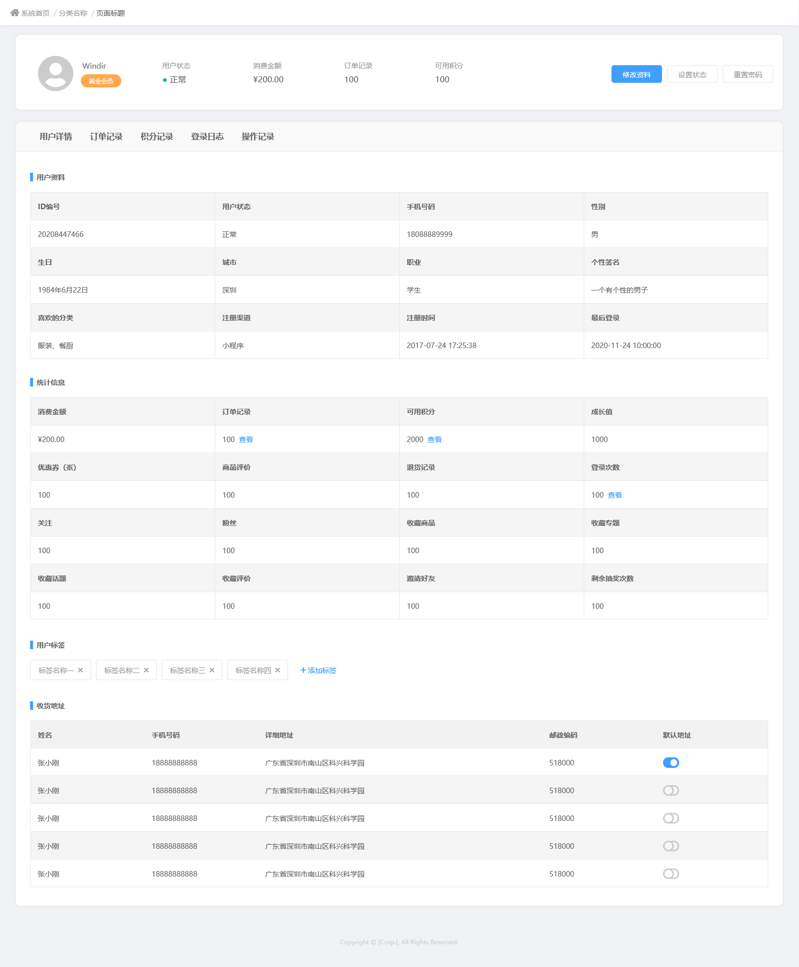Open the 操作记录 tab

258,136
